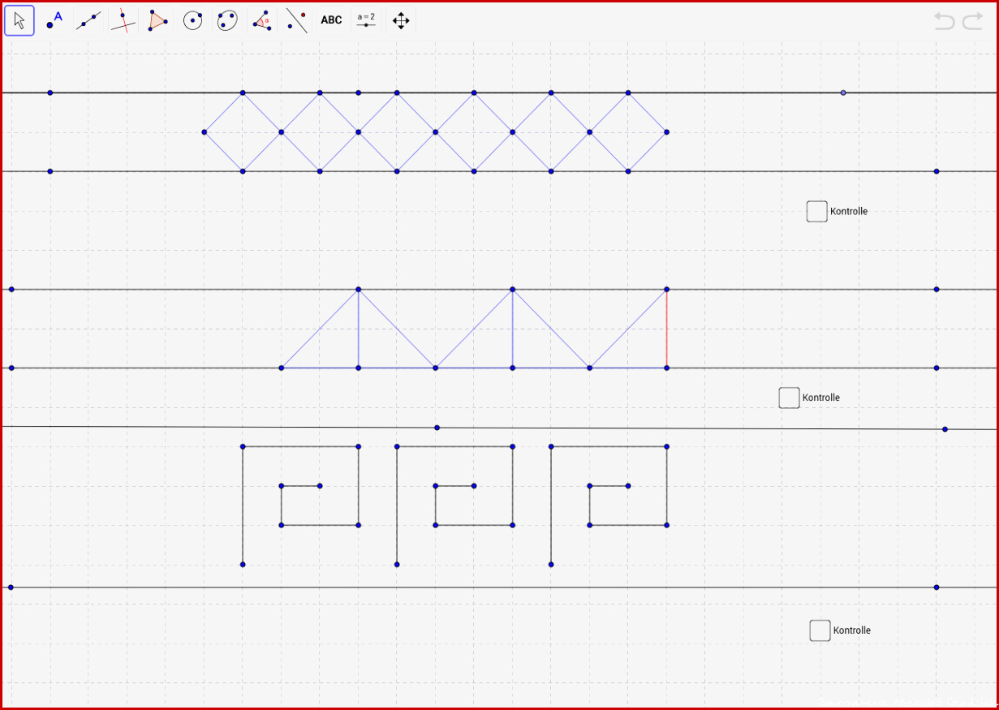
Task: Select the Reflect about line tool
Action: pos(296,20)
